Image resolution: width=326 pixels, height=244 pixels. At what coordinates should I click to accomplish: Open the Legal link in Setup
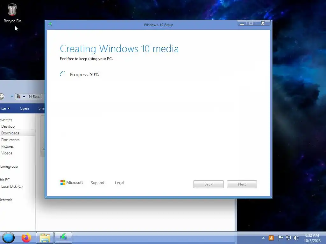click(119, 183)
